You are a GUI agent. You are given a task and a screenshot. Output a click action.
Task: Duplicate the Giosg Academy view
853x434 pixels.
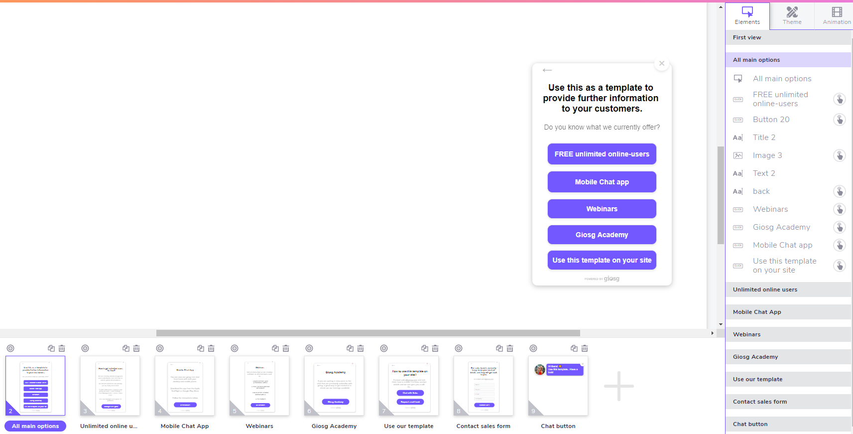tap(350, 348)
